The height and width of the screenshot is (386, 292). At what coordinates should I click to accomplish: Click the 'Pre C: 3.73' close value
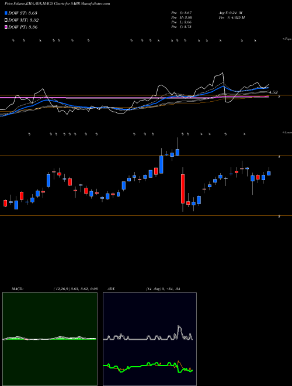point(182,27)
